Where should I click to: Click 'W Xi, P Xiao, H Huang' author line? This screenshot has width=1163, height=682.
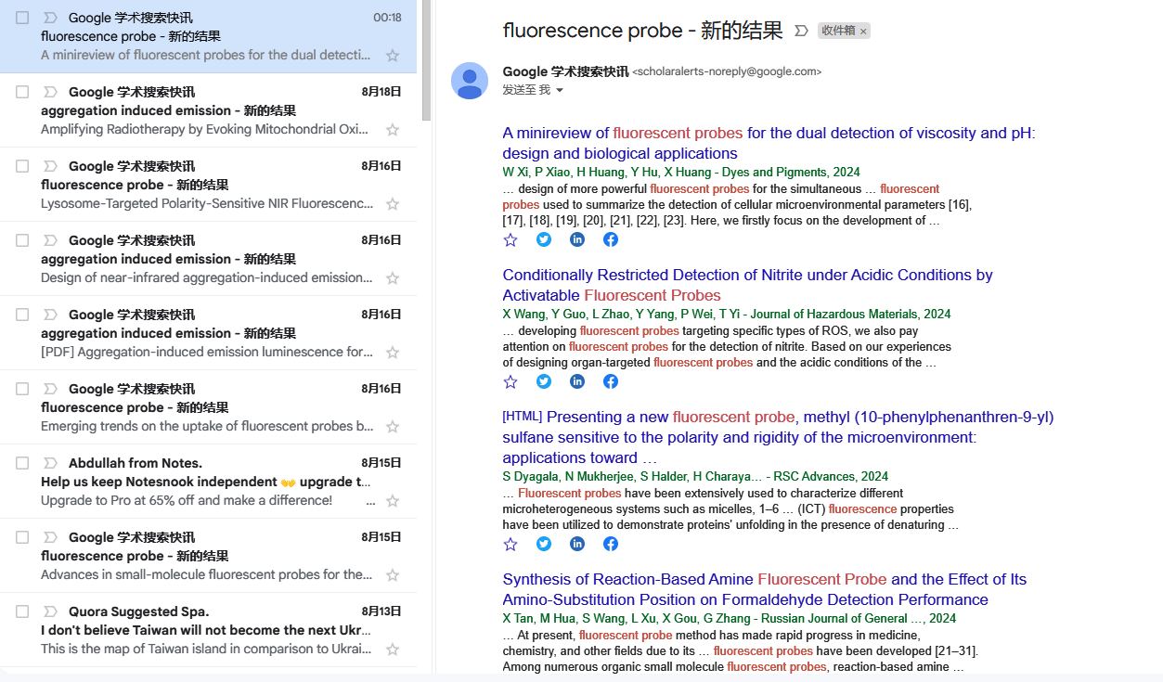tap(681, 172)
